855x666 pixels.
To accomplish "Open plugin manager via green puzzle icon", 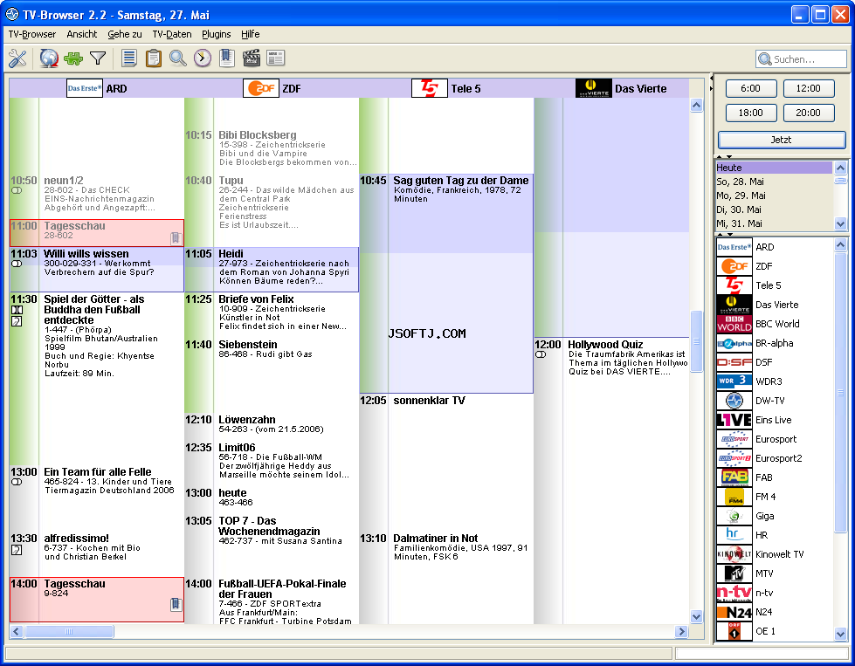I will (73, 58).
